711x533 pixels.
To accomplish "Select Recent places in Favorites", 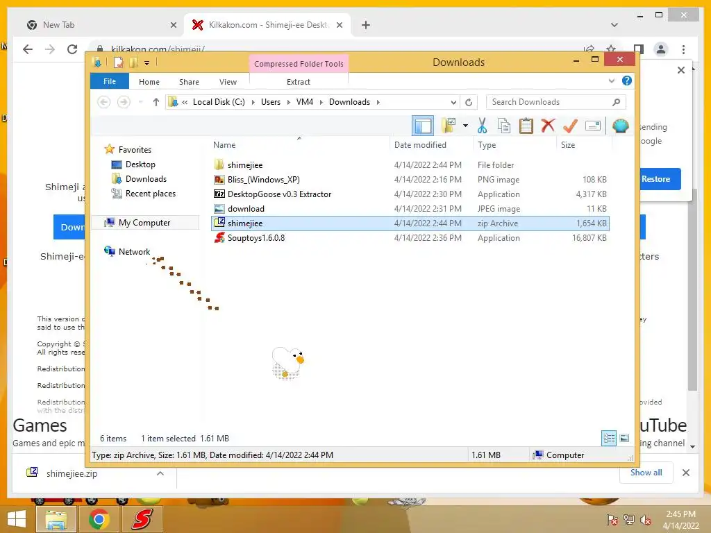I will coord(150,194).
